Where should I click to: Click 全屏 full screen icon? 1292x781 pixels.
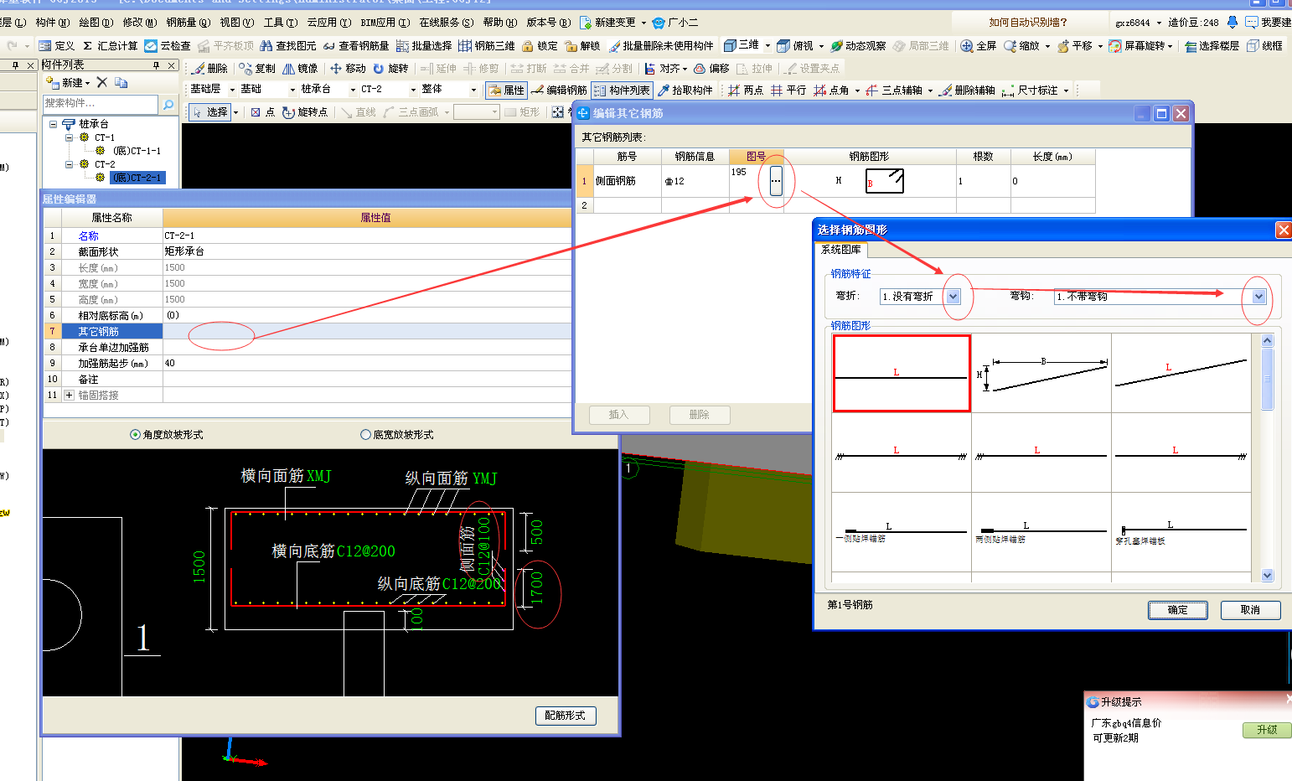967,46
